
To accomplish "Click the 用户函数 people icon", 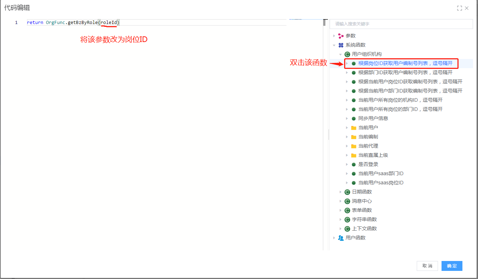I will [341, 238].
